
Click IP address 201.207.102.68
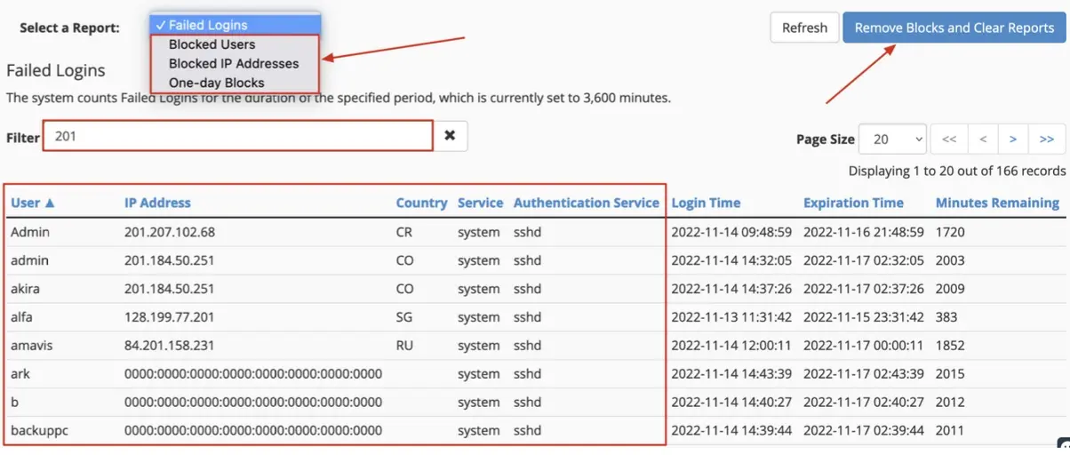(x=170, y=232)
